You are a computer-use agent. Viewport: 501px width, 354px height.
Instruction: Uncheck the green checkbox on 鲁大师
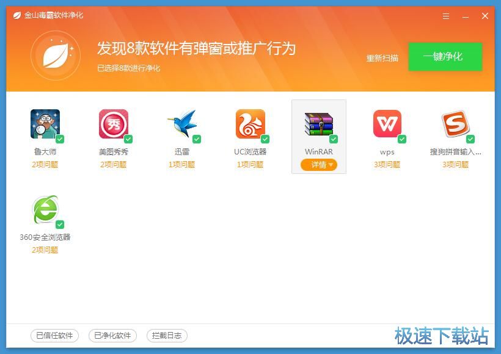click(60, 139)
